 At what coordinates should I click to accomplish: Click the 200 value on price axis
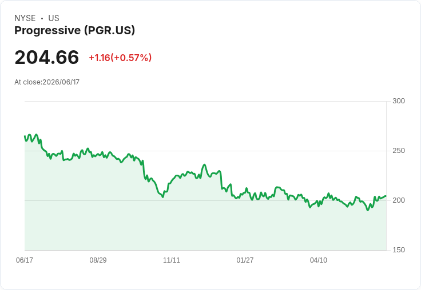tap(399, 200)
